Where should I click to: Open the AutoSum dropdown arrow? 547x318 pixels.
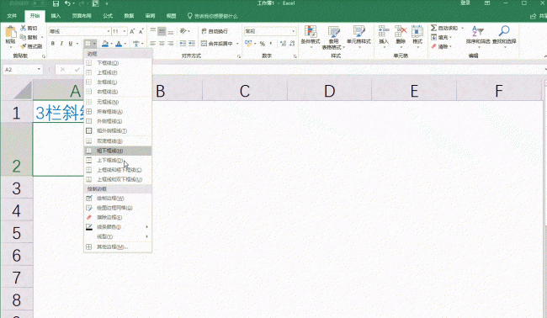[x=463, y=28]
